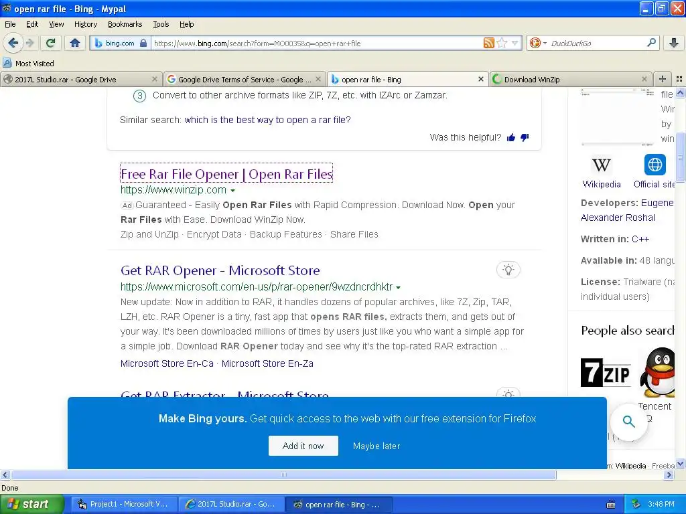The image size is (686, 514).
Task: Expand the microsoft.com rar-opener URL dropdown arrow
Action: [x=398, y=288]
